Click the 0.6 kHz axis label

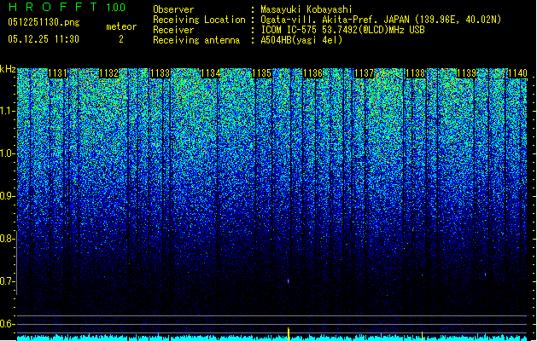[x=6, y=324]
